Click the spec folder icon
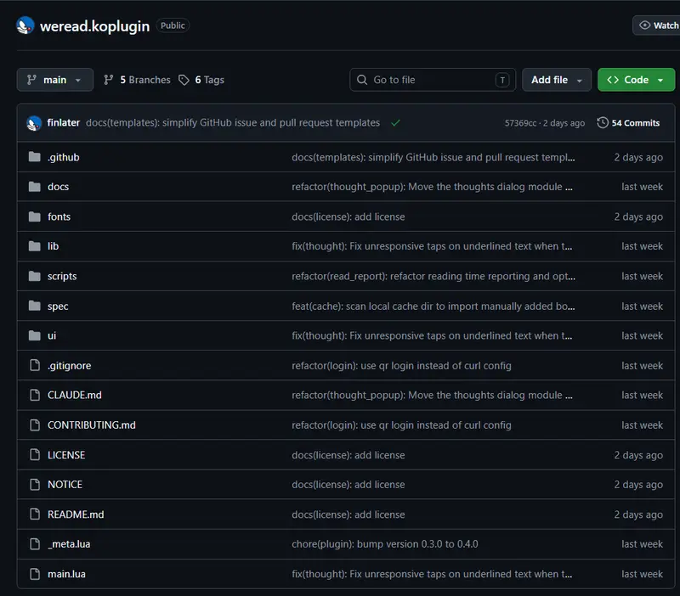This screenshot has height=596, width=680. point(35,306)
